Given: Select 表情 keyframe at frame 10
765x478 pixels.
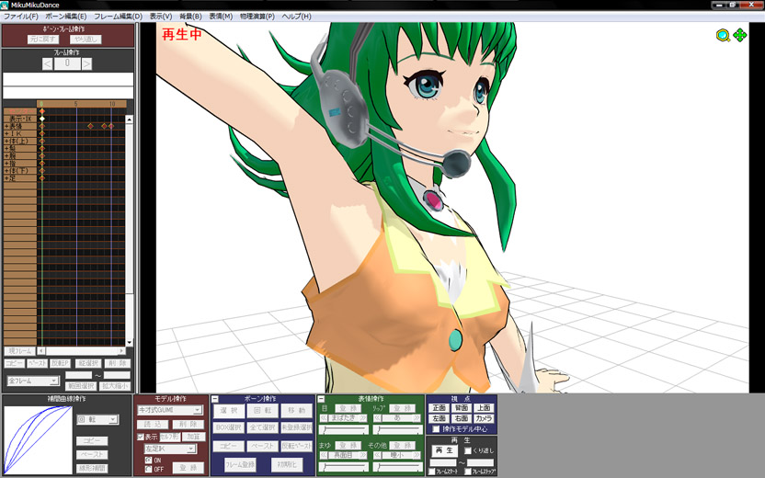Looking at the screenshot, I should (111, 126).
